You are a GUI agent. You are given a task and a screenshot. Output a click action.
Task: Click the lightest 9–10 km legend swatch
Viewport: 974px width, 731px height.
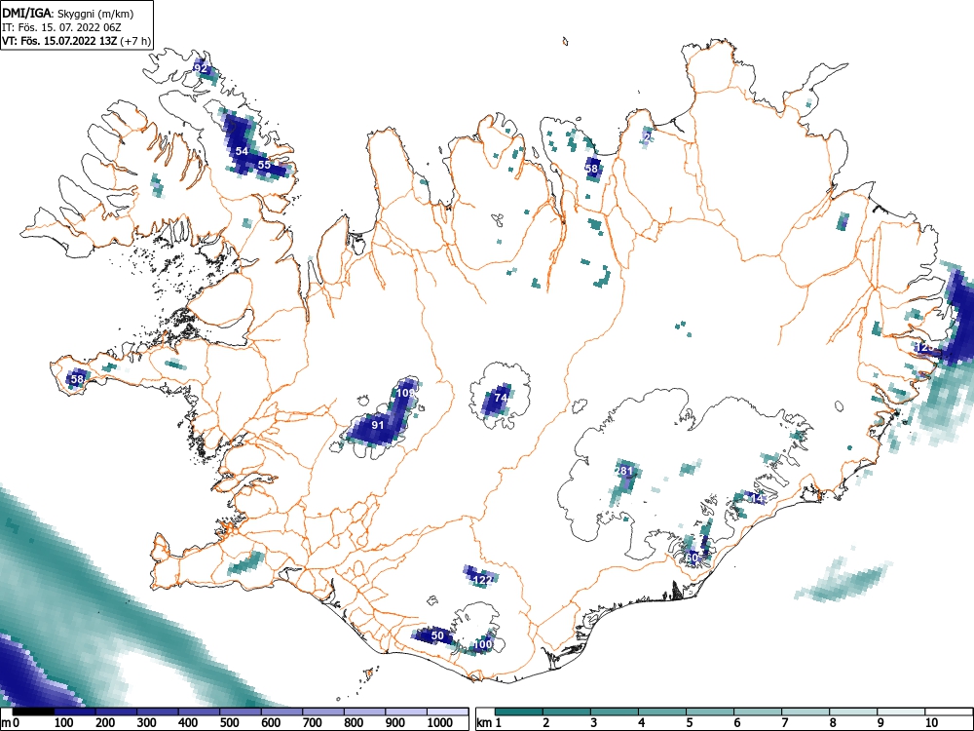[901, 712]
